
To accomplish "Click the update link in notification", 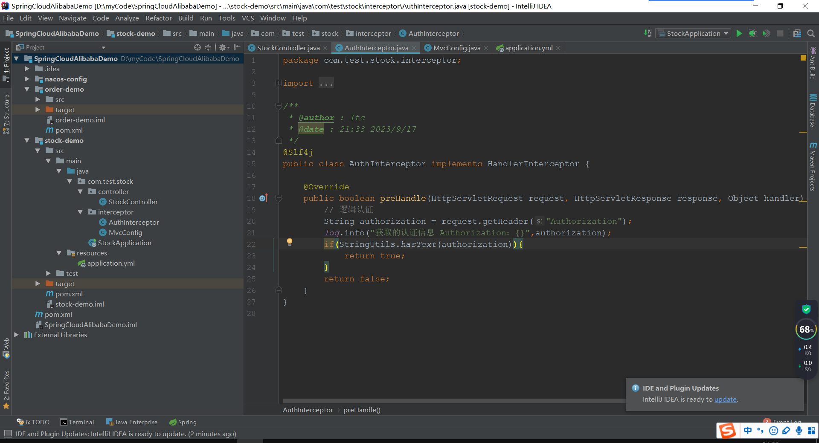I will pos(725,400).
